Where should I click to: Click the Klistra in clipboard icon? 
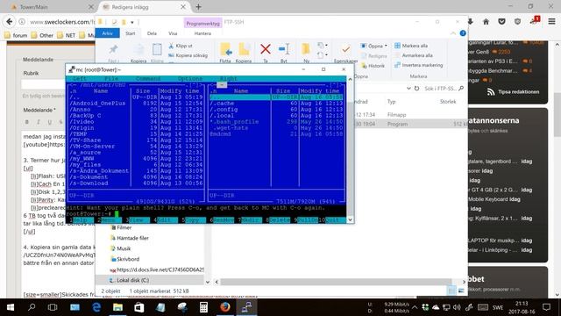[157, 49]
